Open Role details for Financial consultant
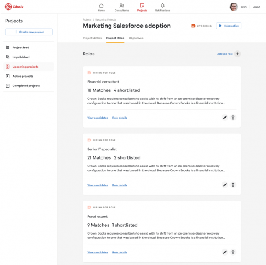The image size is (266, 265). (x=120, y=118)
